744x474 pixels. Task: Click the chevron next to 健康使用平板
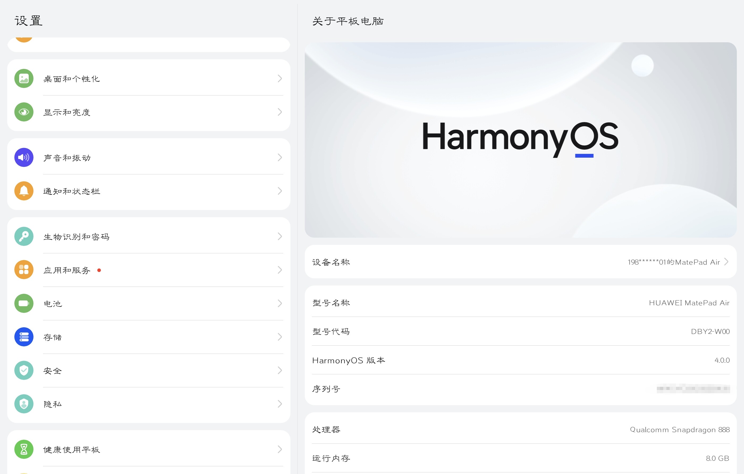click(x=280, y=449)
